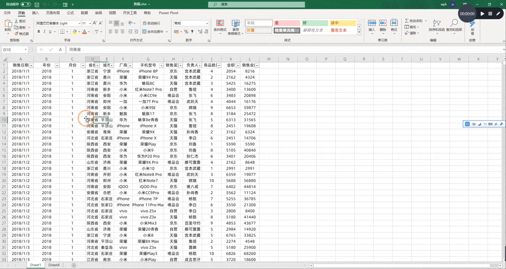Open the font name dropdown
Viewport: 506px width, 269px height.
pyautogui.click(x=79, y=23)
